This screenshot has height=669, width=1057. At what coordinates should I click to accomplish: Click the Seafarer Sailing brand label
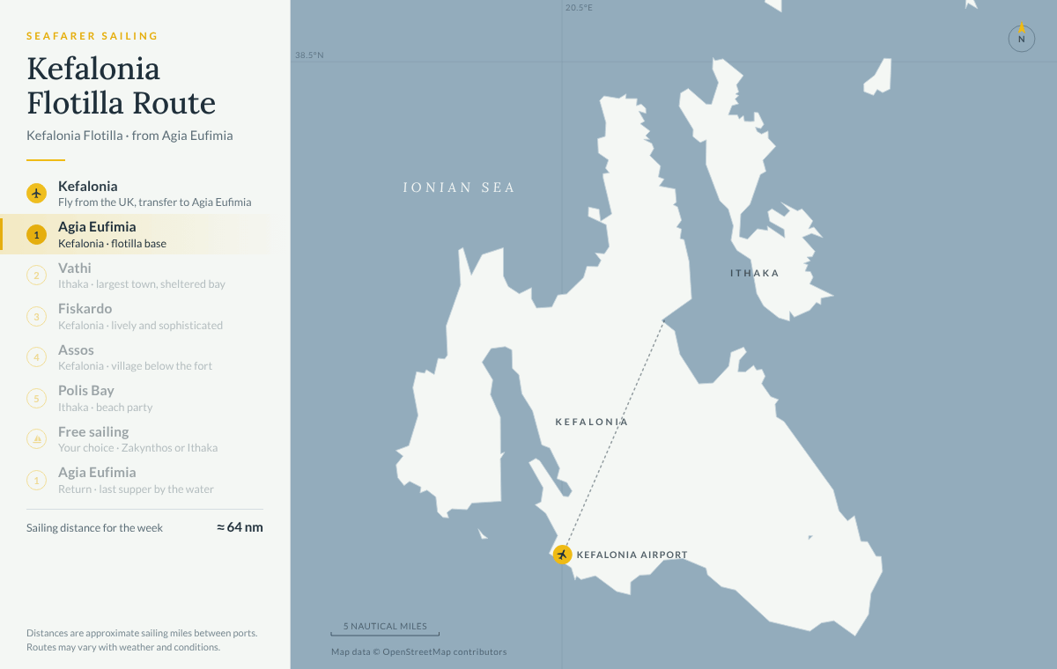92,36
